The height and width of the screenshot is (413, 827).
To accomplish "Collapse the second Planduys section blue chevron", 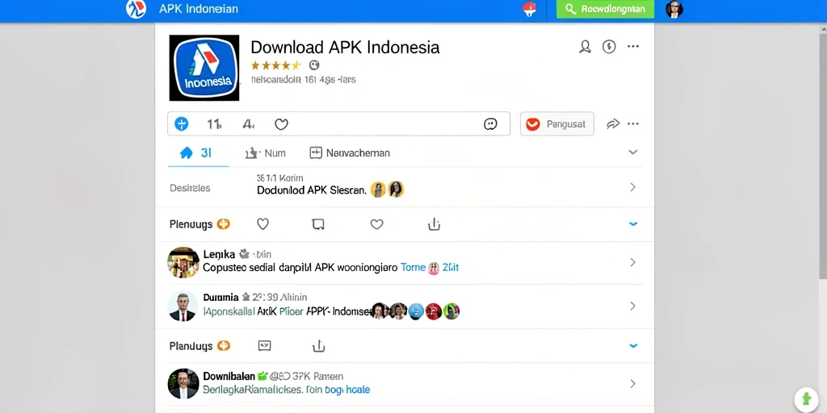I will click(633, 346).
